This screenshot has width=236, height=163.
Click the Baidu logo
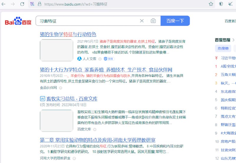pyautogui.click(x=18, y=21)
